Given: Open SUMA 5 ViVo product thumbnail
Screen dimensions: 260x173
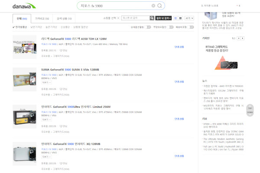Looking at the screenshot, I should point(25,79).
